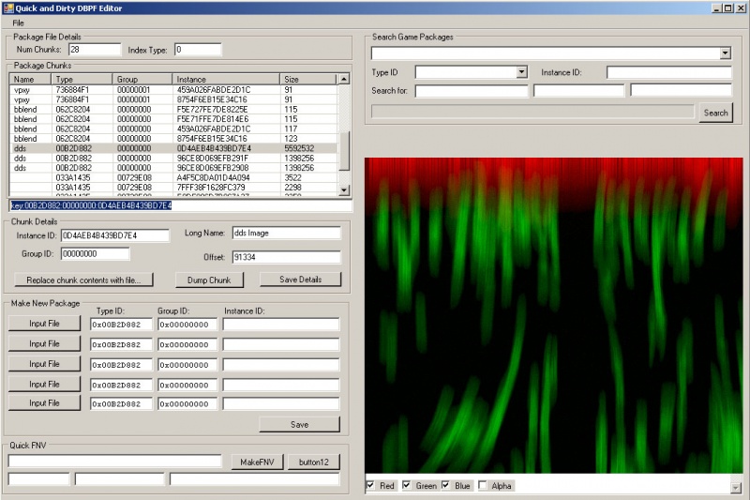750x500 pixels.
Task: Open the File menu
Action: click(x=18, y=23)
